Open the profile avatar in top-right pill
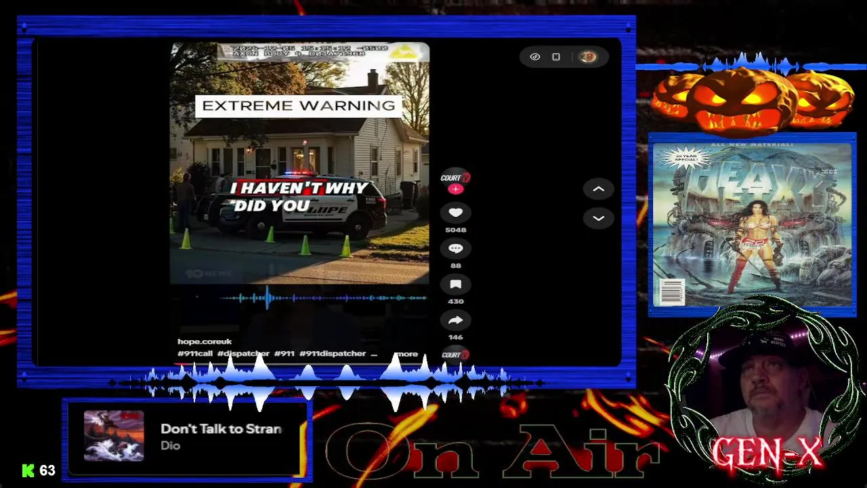867x488 pixels. point(587,57)
